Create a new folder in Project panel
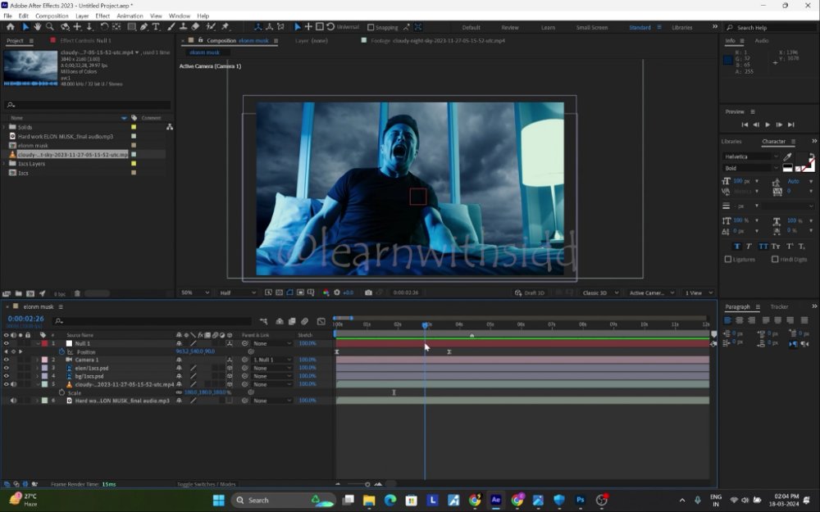 [18, 293]
